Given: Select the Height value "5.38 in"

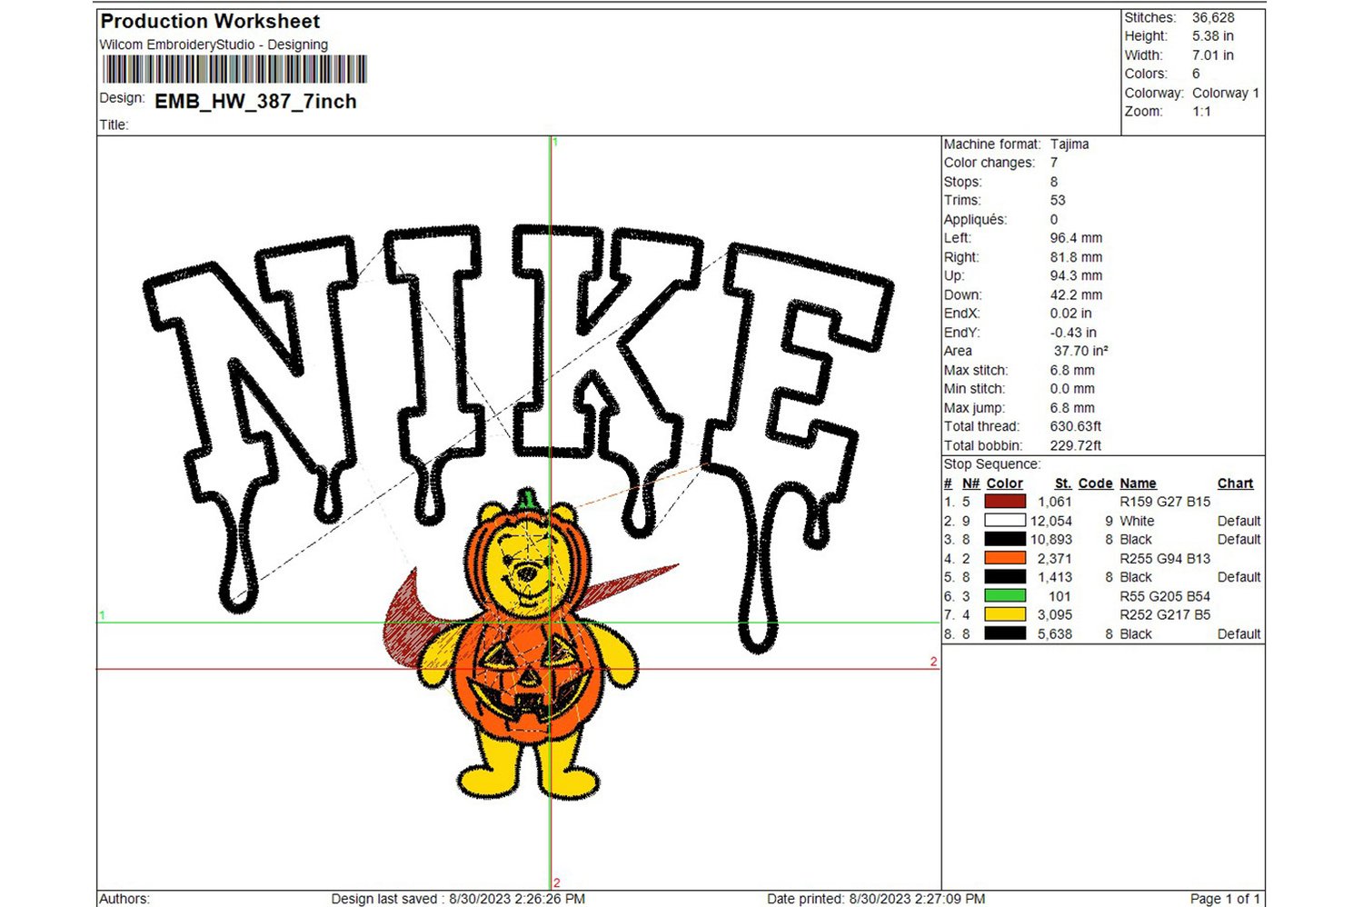Looking at the screenshot, I should (x=1213, y=36).
